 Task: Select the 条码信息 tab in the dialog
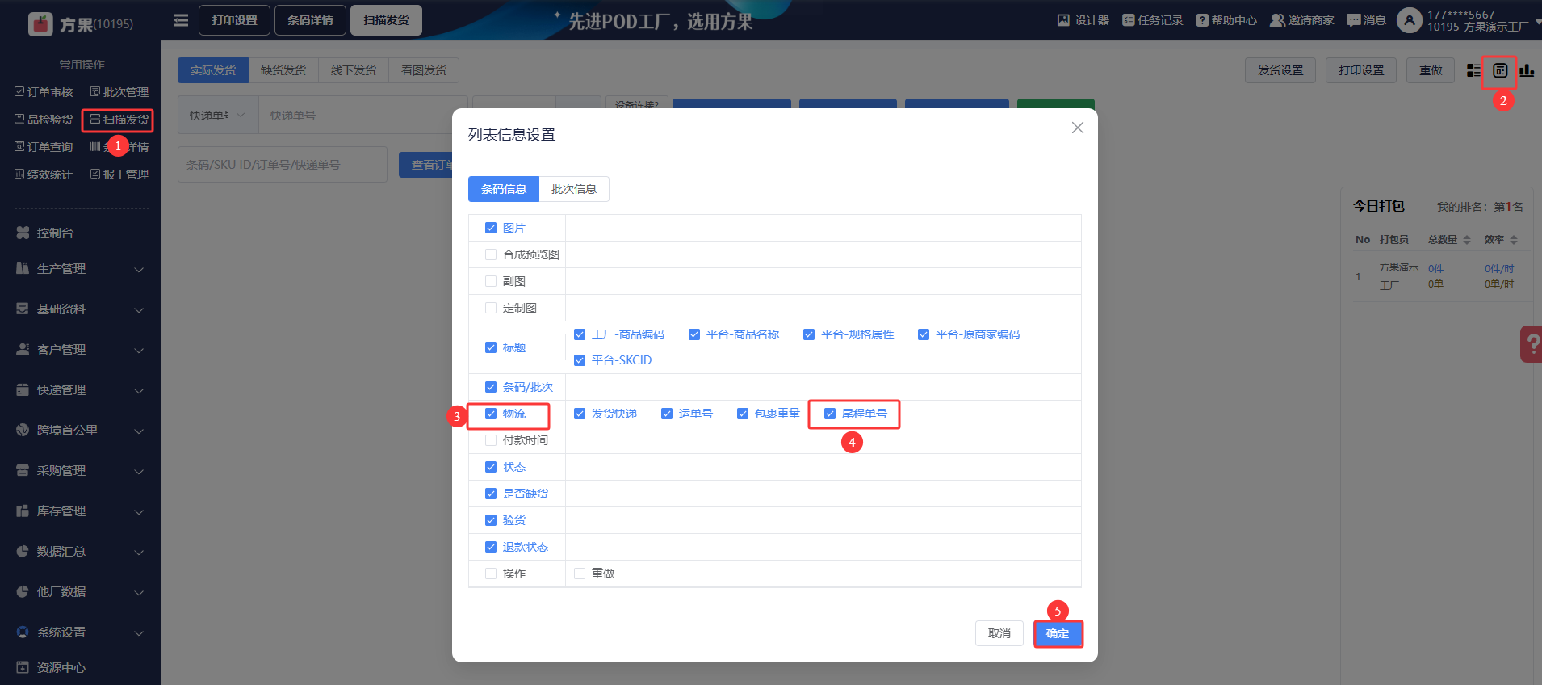pos(504,189)
